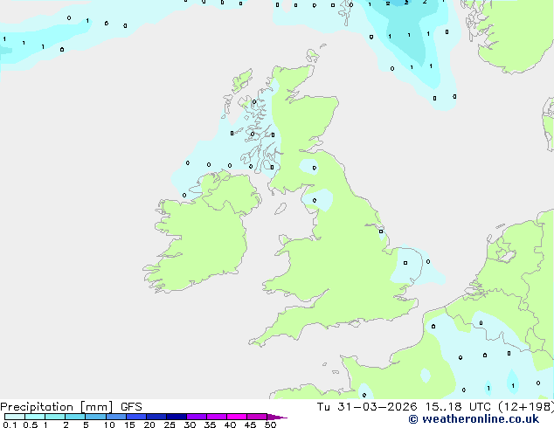Click the '30' legend scale label

tap(190, 425)
